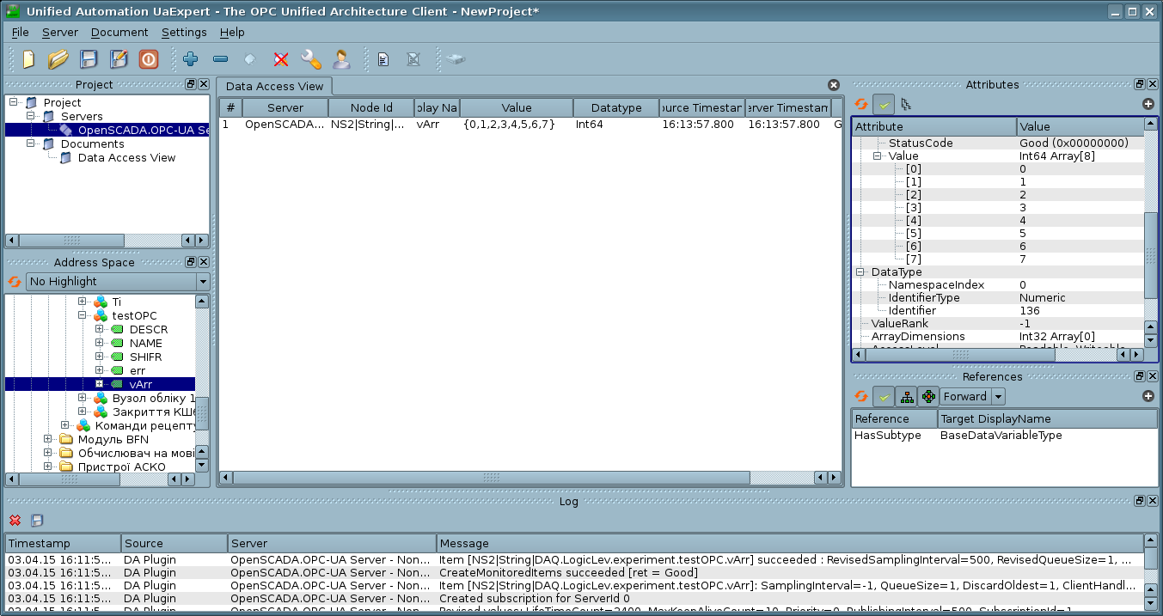Disconnect server using the red X icon

point(281,59)
